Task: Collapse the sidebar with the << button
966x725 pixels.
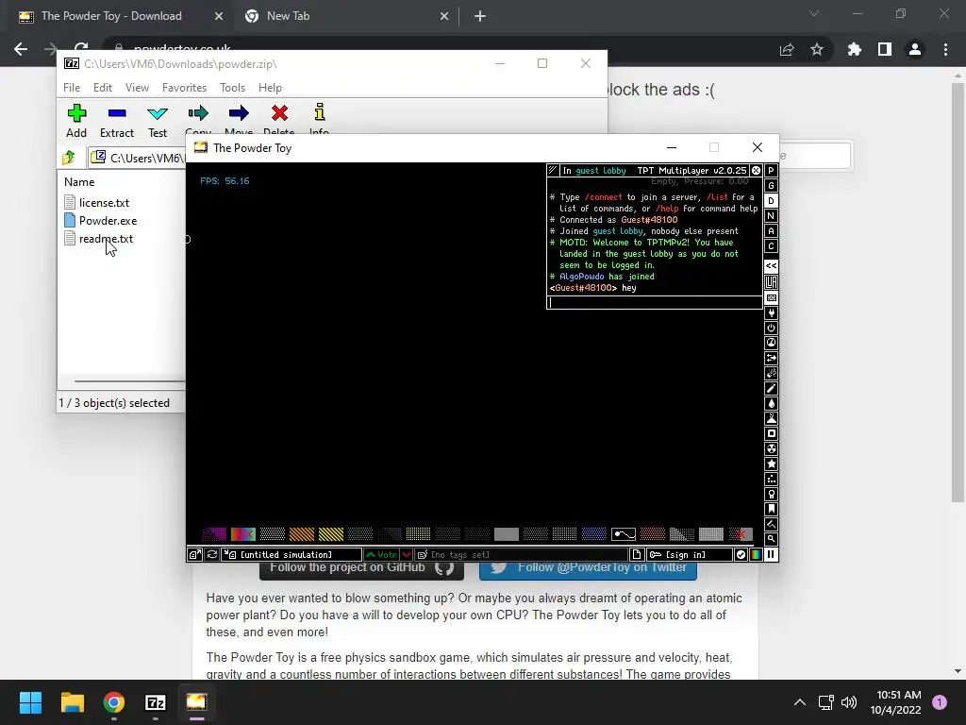Action: (771, 265)
